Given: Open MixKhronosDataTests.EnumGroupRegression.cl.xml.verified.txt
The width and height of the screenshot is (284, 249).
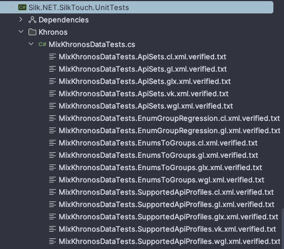Looking at the screenshot, I should click(169, 118).
